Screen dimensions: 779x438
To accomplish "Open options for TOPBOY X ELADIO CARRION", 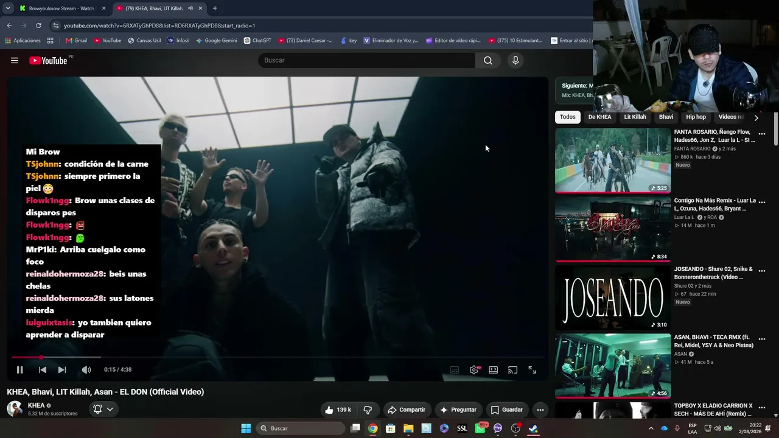I will [x=761, y=408].
